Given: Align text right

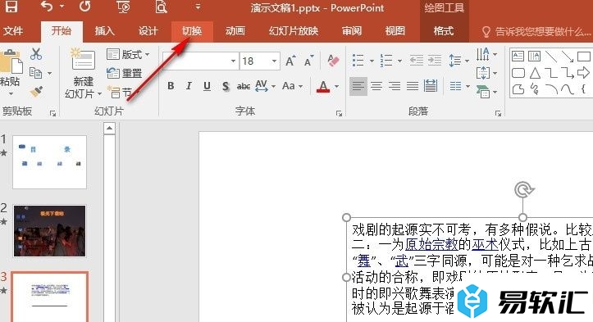Looking at the screenshot, I should tap(395, 87).
